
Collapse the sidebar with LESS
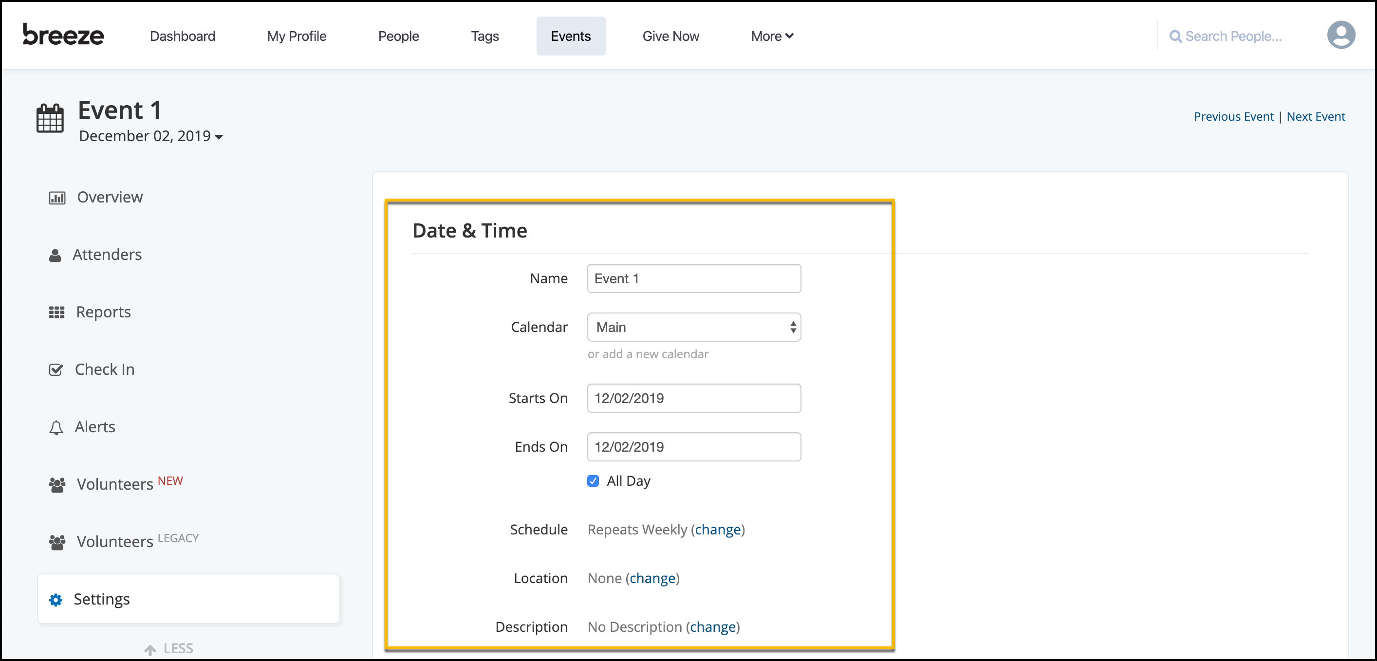[x=169, y=649]
